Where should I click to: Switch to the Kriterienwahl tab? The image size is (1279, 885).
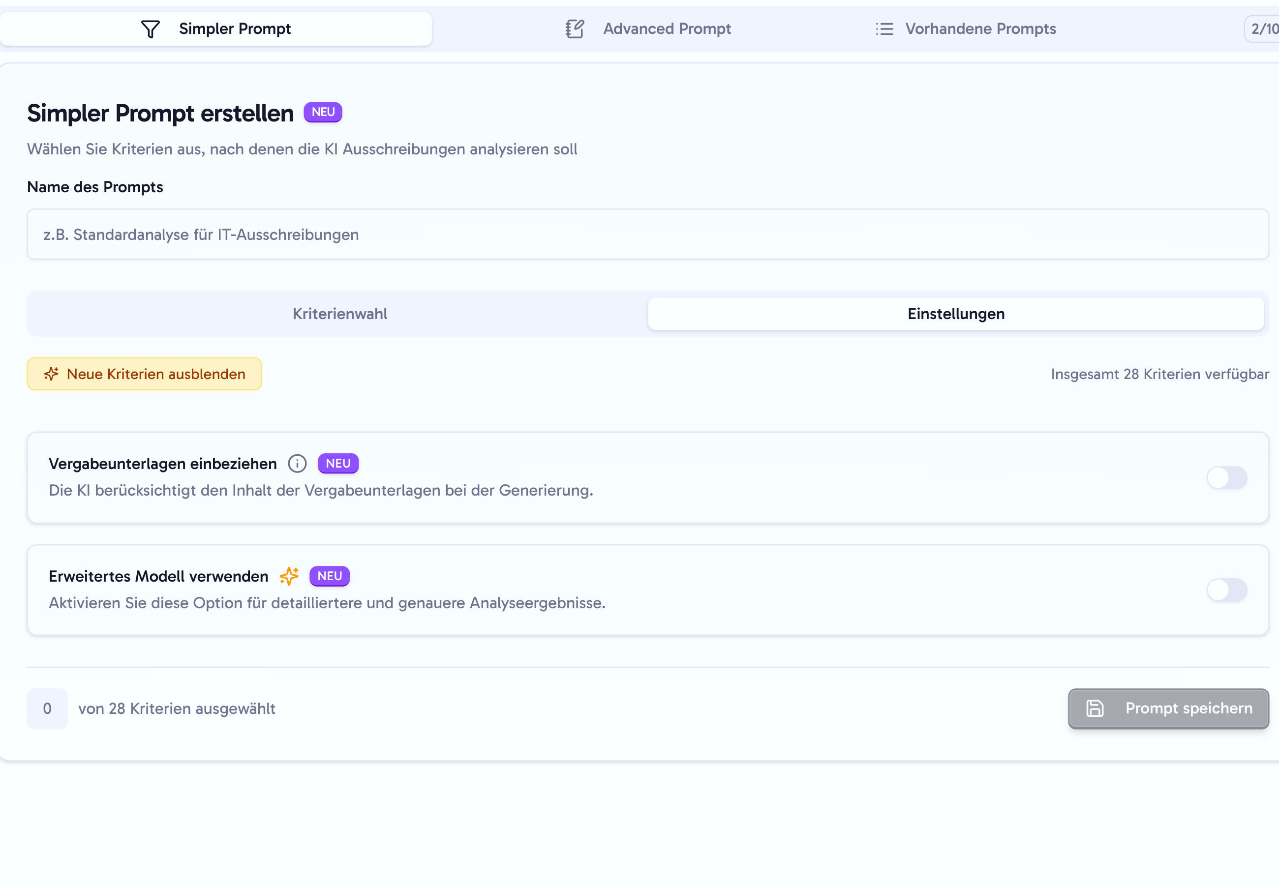(x=339, y=314)
